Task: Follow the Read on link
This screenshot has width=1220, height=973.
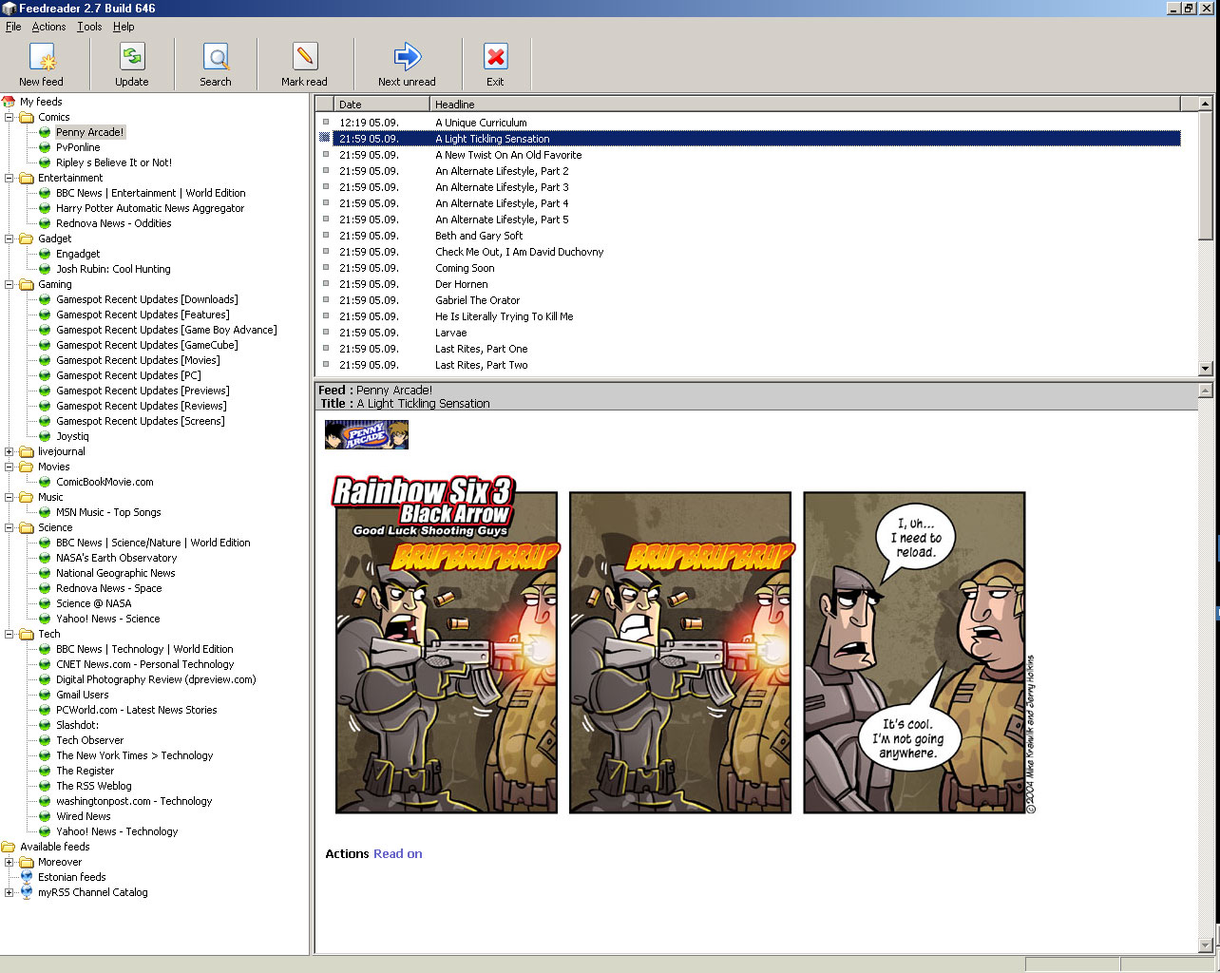Action: click(398, 853)
